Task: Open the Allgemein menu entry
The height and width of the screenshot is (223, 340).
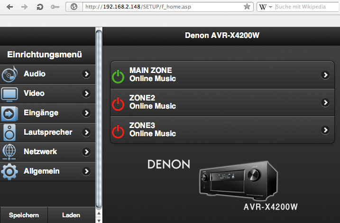Action: [x=47, y=171]
